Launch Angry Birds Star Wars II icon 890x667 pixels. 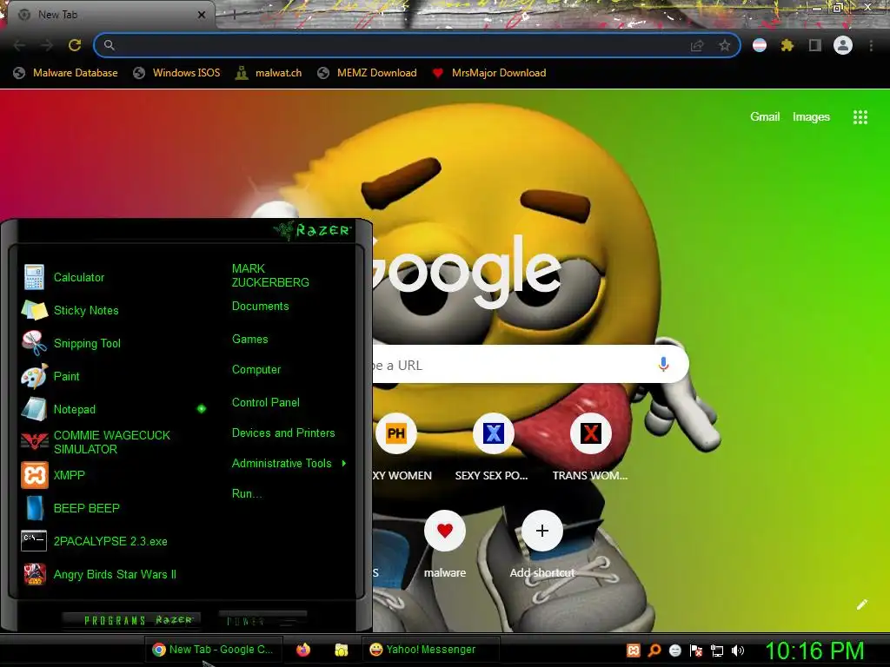[34, 574]
